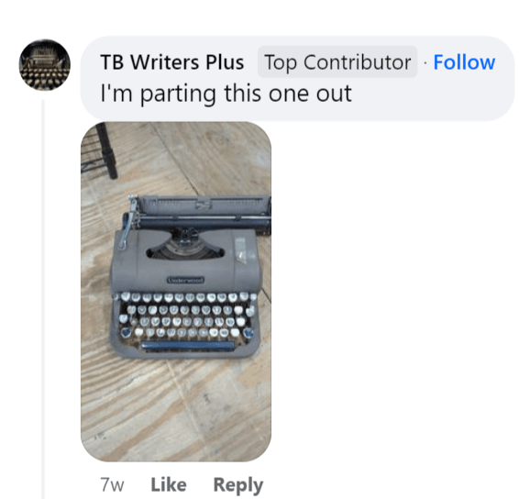
Task: Click the typewriter spacebar in the photo
Action: pos(189,346)
